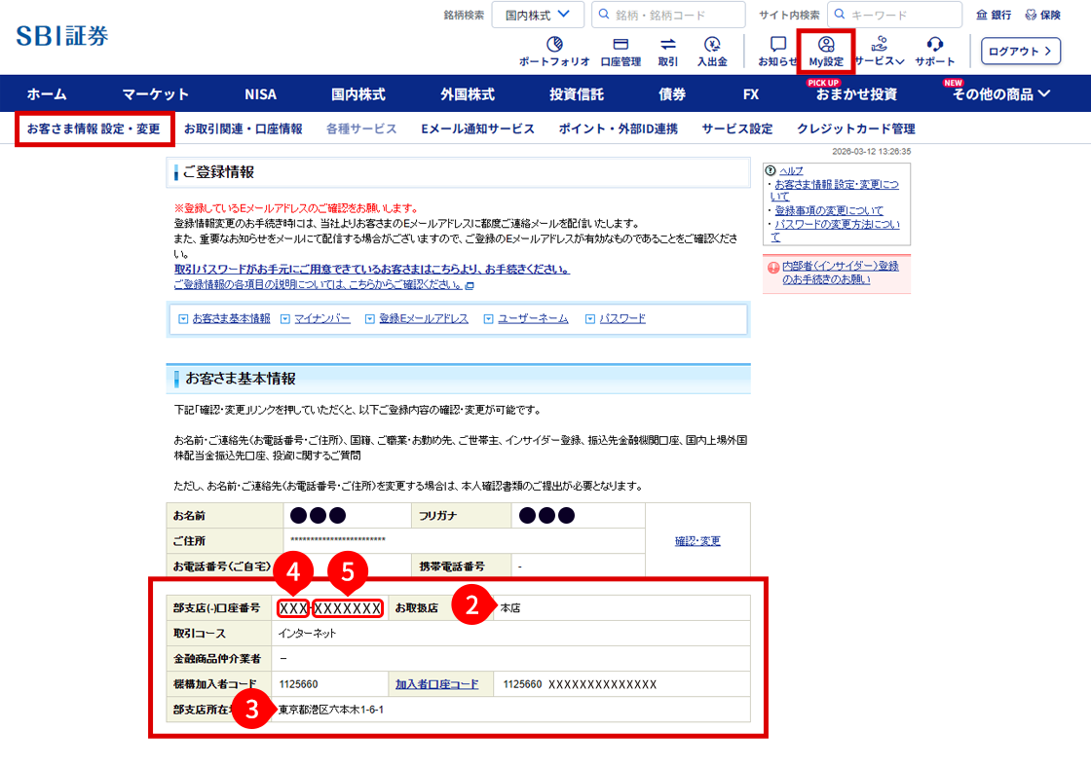
Task: Open the 投資信託 navigation menu
Action: pyautogui.click(x=576, y=94)
